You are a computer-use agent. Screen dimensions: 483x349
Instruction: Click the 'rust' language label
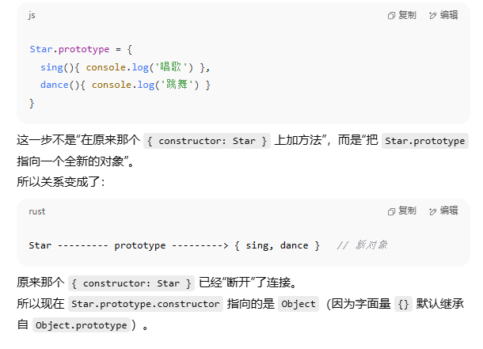point(37,211)
